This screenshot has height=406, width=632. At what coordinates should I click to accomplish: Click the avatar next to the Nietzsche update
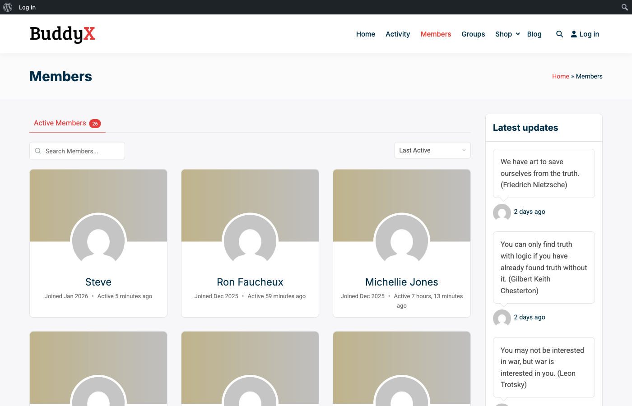point(502,212)
